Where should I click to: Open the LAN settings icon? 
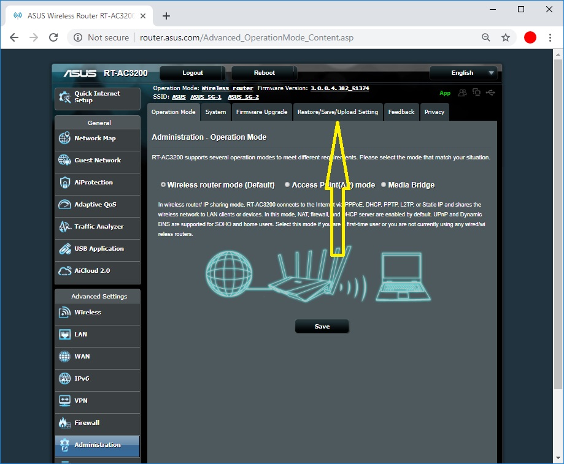click(x=64, y=334)
